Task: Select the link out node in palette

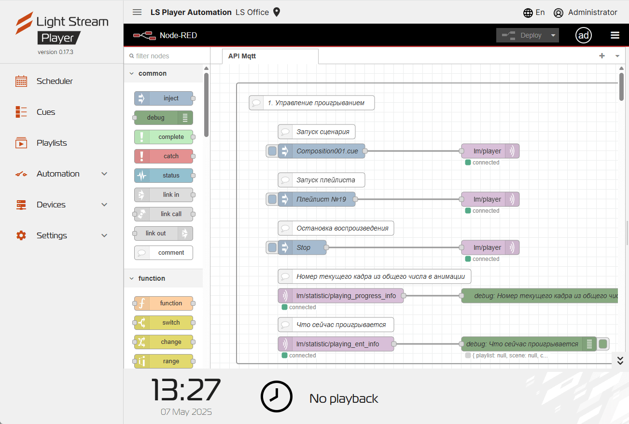Action: pos(164,233)
